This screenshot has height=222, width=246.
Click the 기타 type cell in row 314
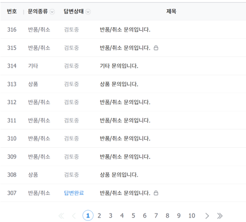tap(33, 66)
